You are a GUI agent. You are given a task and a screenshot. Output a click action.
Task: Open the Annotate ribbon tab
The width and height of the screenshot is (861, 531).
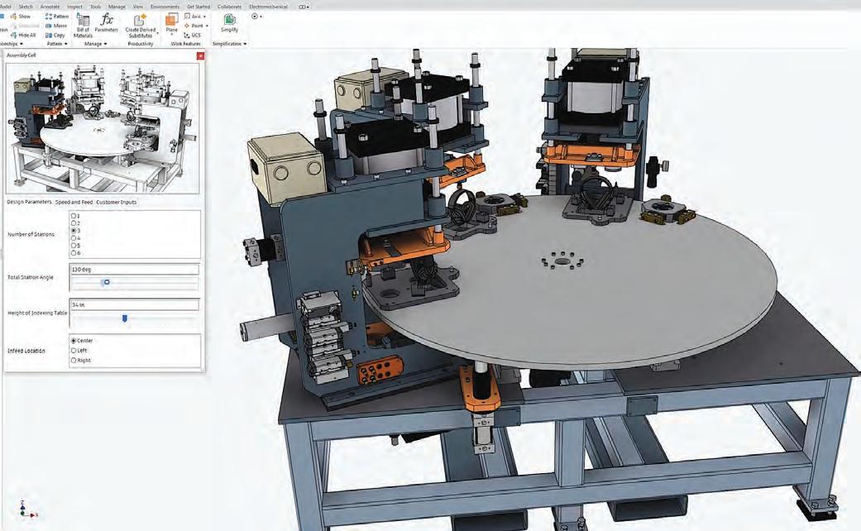pos(50,7)
